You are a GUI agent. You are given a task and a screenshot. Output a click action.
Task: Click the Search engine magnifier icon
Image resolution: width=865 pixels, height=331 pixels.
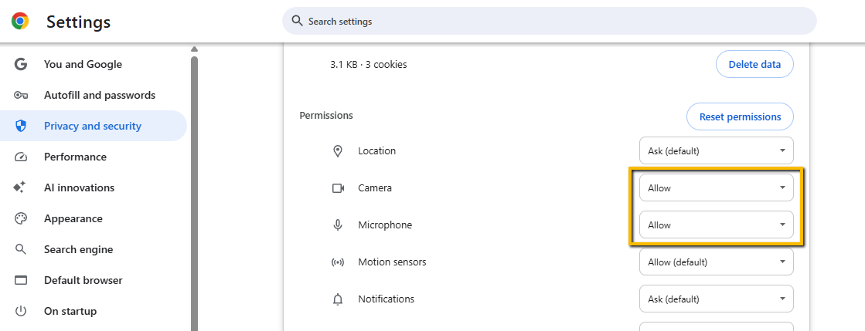(21, 249)
